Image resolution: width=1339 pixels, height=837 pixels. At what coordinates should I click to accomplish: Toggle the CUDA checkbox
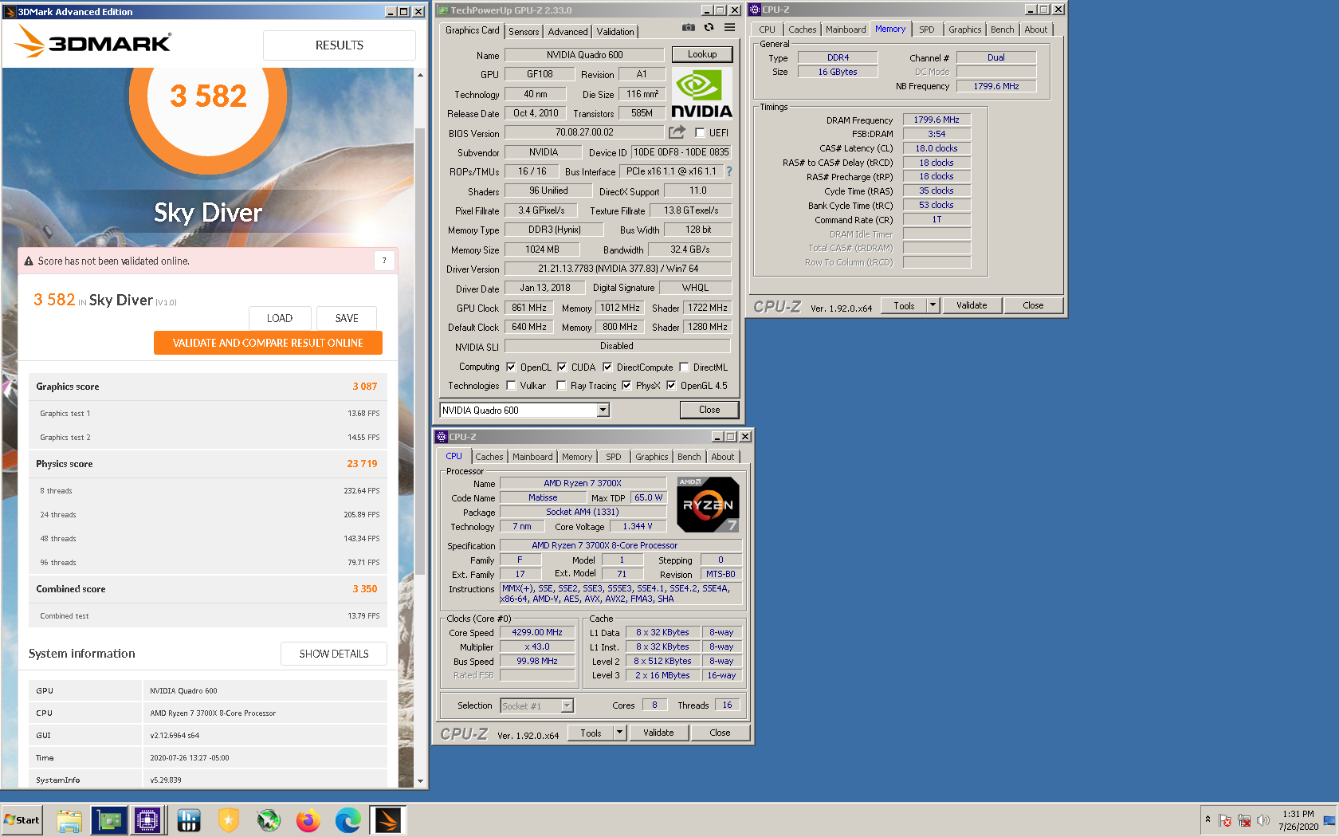point(562,367)
